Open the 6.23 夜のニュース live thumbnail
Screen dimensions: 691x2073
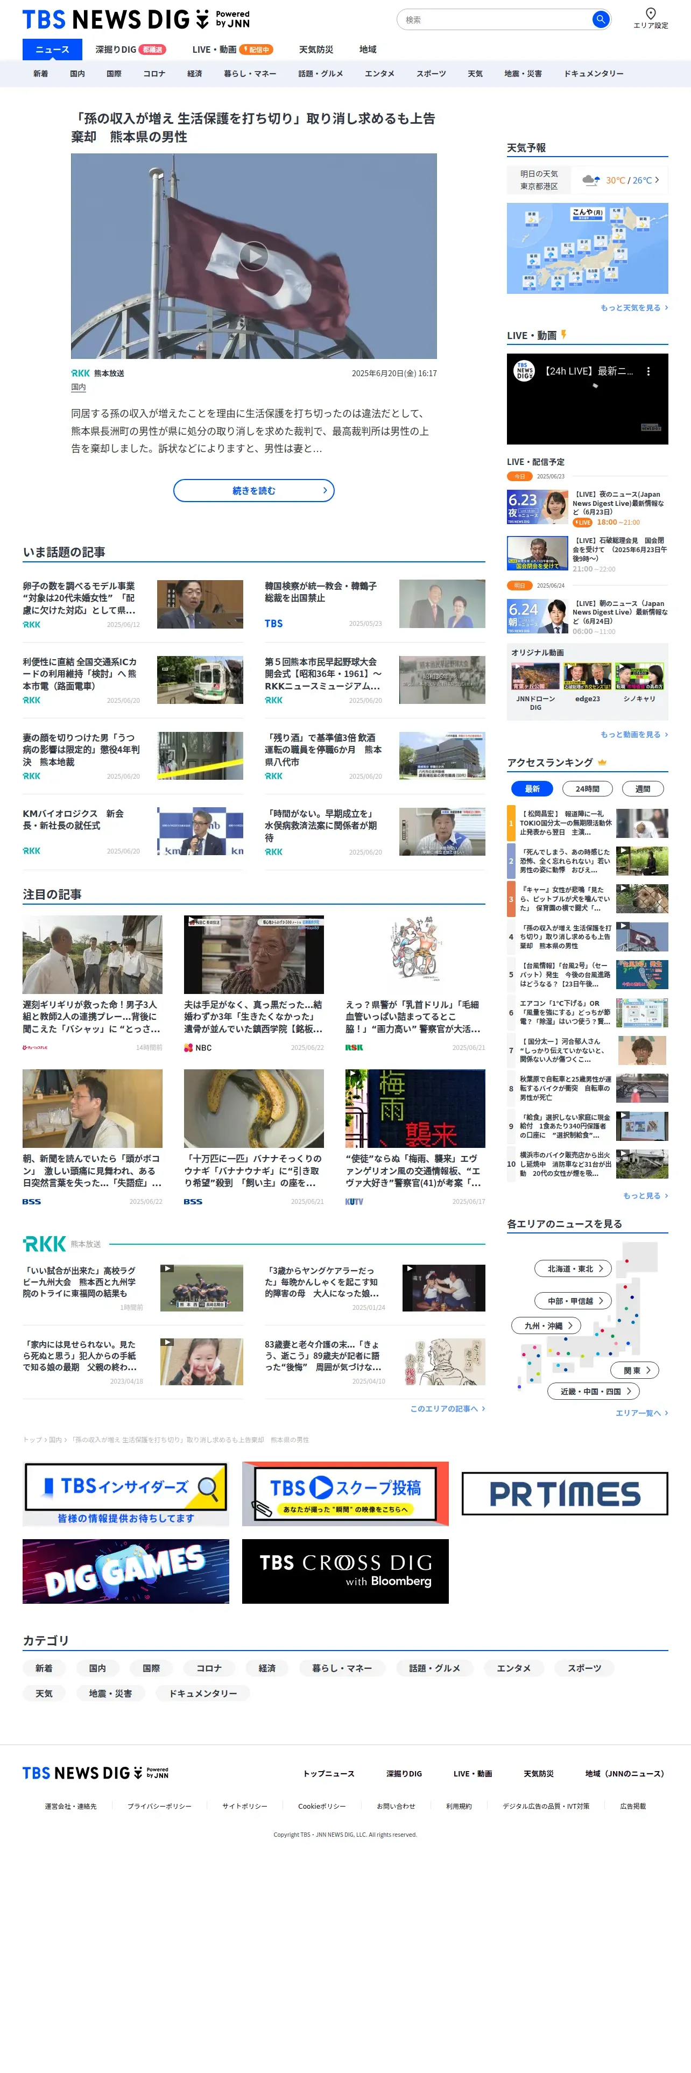click(x=538, y=507)
